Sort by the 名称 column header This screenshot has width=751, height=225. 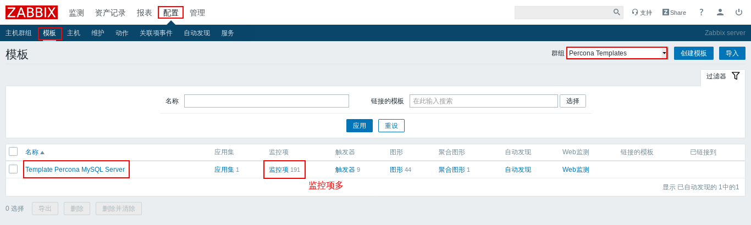coord(35,152)
